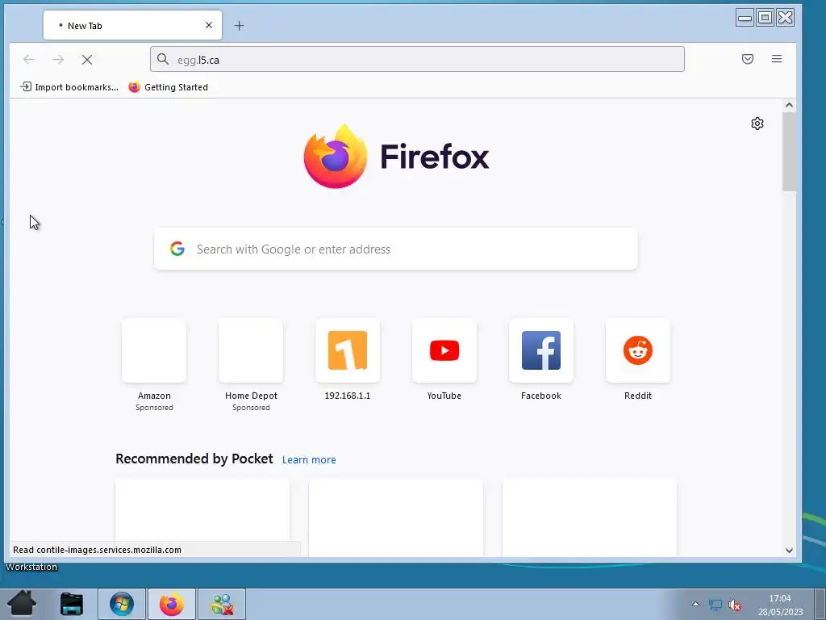Open the muted volume tray icon
Viewport: 826px width, 620px height.
[x=734, y=605]
